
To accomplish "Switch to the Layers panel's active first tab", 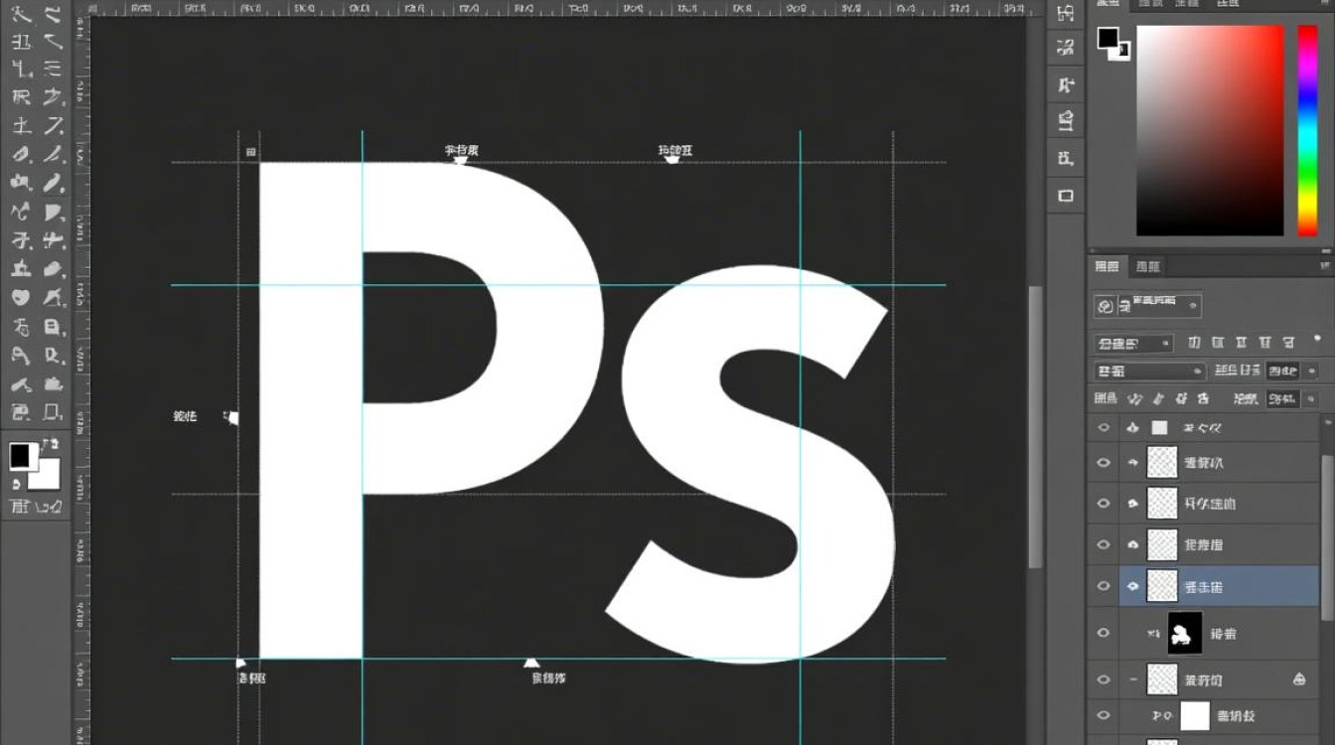I will 1107,266.
